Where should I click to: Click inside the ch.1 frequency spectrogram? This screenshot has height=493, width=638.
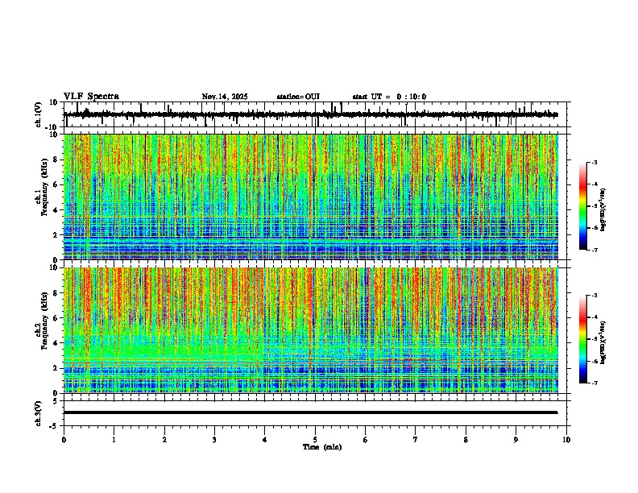(x=311, y=197)
